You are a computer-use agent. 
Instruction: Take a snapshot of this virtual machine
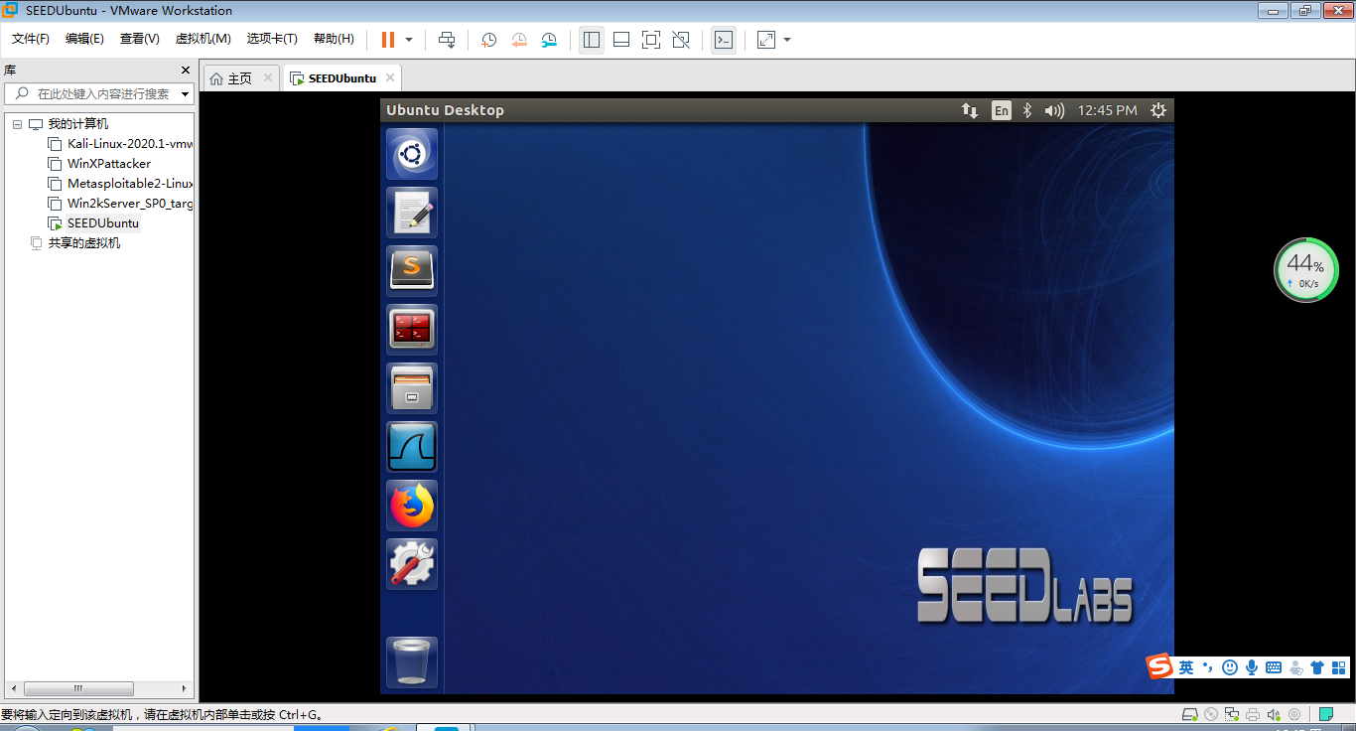coord(488,40)
